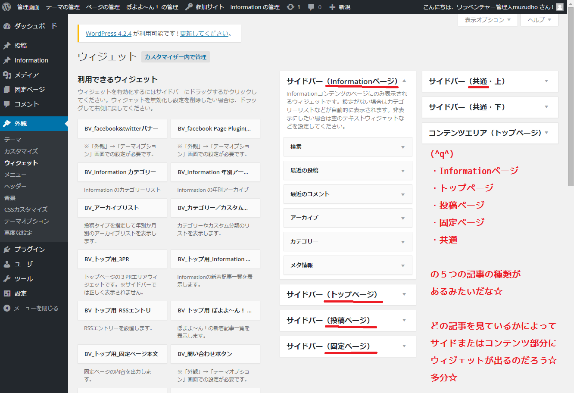The width and height of the screenshot is (574, 393).
Task: Select the BV_トップ用_3PR widget
Action: click(x=122, y=259)
